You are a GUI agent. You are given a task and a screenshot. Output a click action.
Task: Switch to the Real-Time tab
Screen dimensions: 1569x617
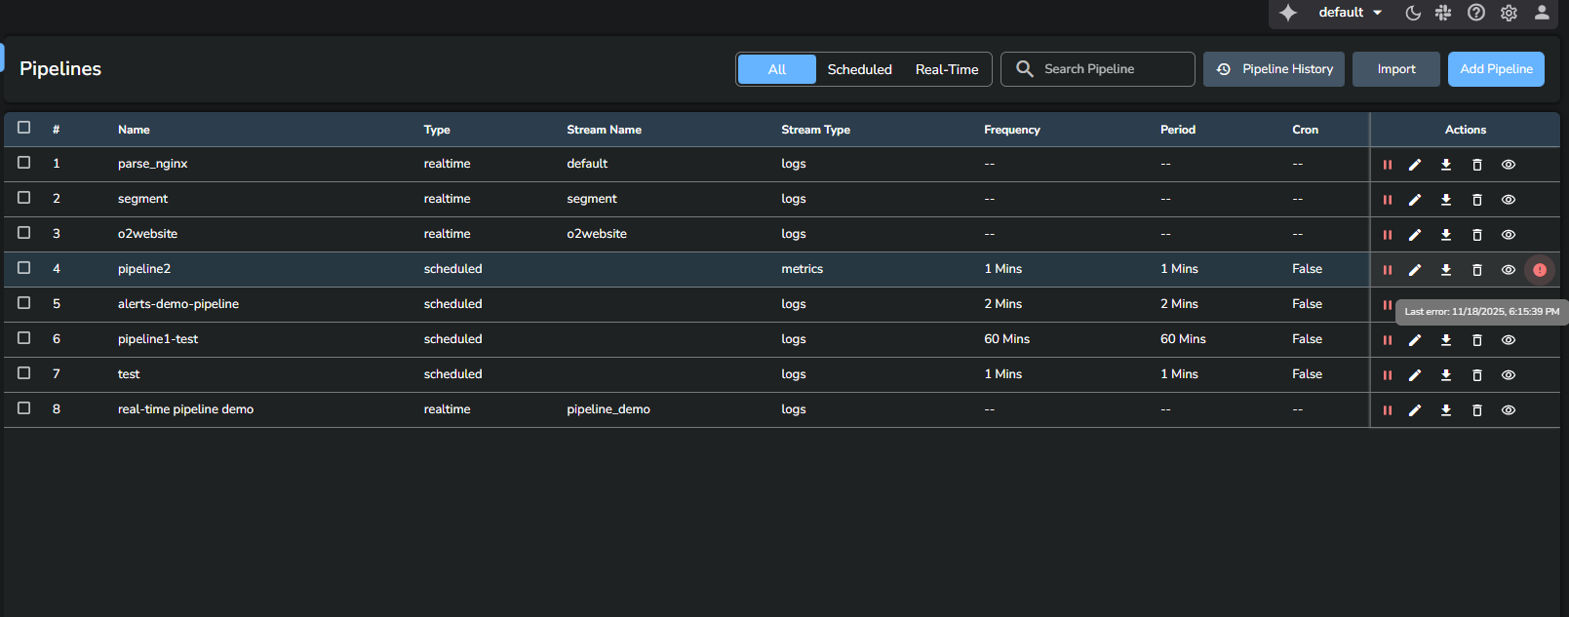tap(946, 69)
